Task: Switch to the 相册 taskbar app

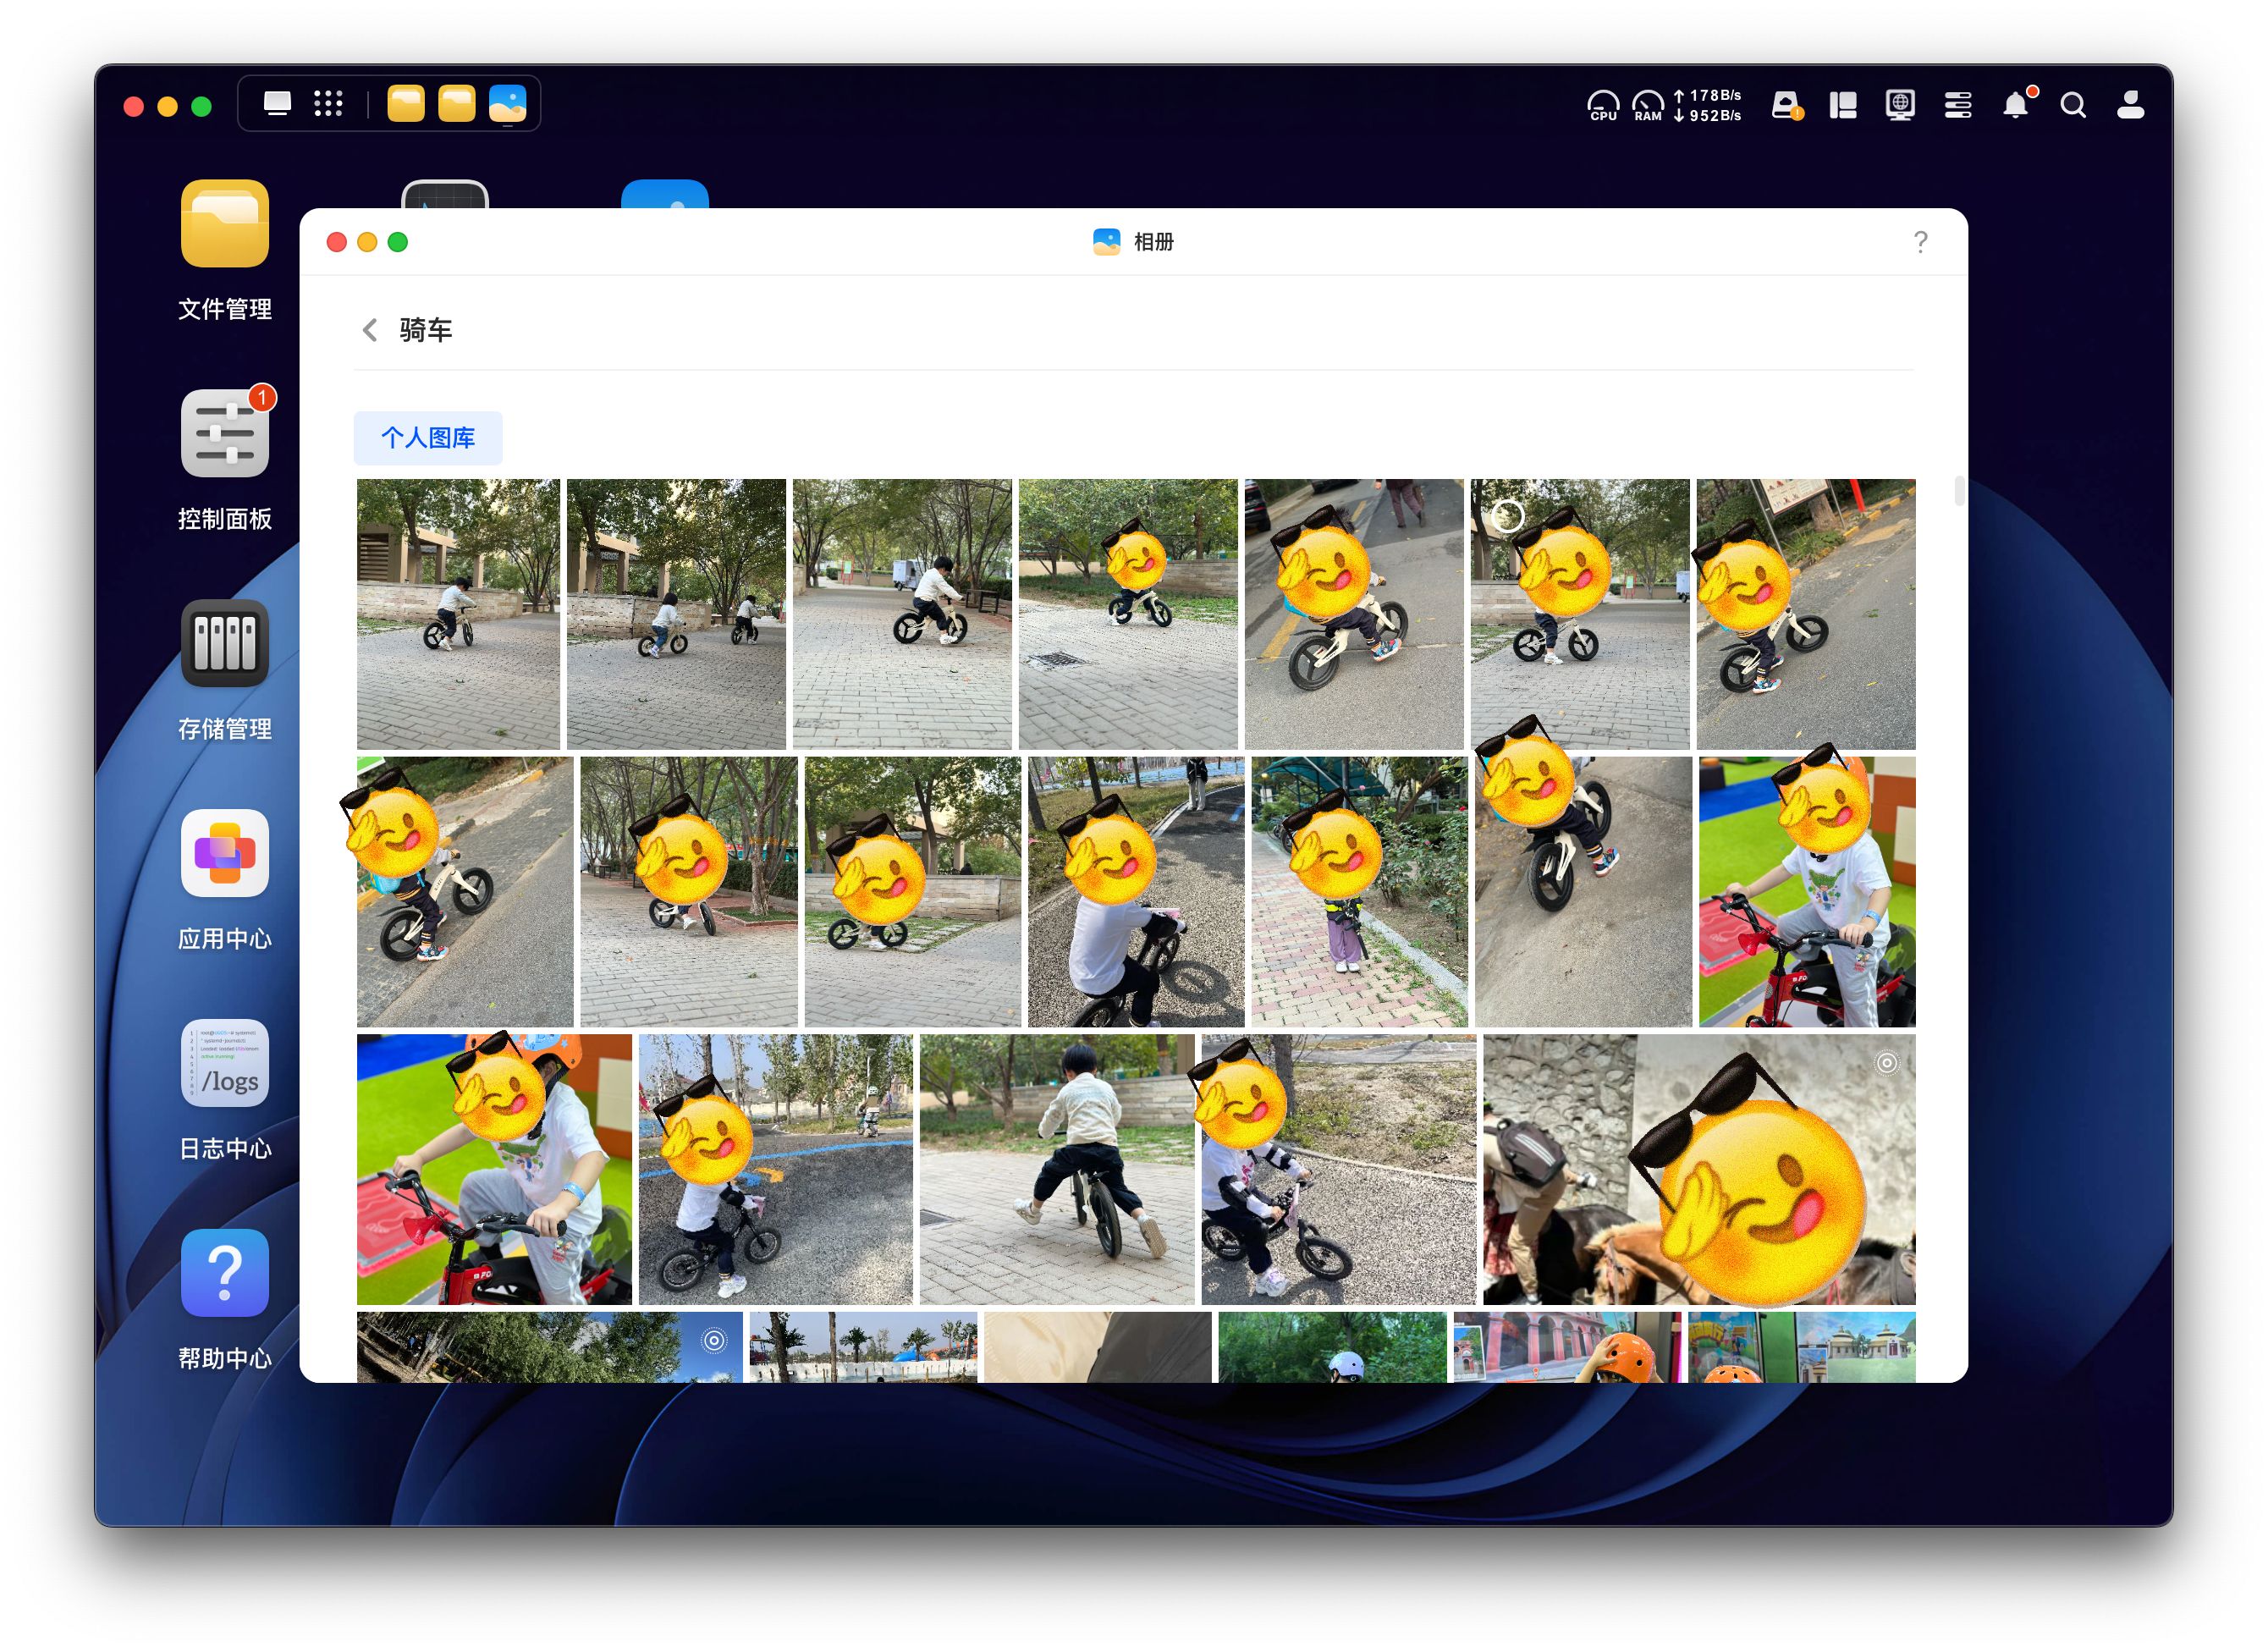Action: coord(508,104)
